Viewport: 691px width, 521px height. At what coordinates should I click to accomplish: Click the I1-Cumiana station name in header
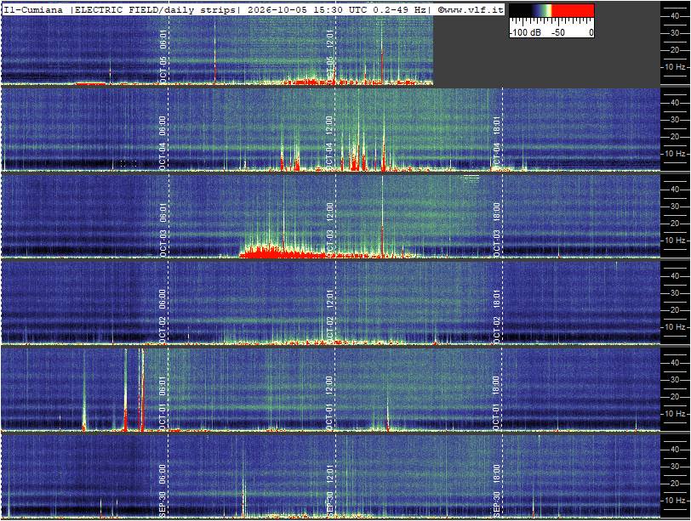(x=33, y=9)
